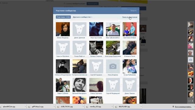
Task: Open Александр Евдокимов's avatar photo
Action: (x=113, y=48)
